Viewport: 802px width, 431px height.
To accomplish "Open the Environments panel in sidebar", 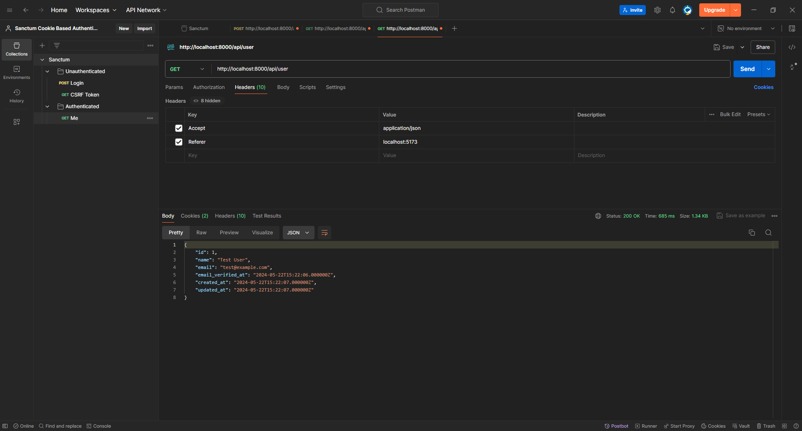I will click(x=16, y=72).
